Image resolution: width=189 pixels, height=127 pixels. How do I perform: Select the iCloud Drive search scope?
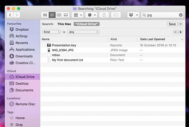[86, 24]
